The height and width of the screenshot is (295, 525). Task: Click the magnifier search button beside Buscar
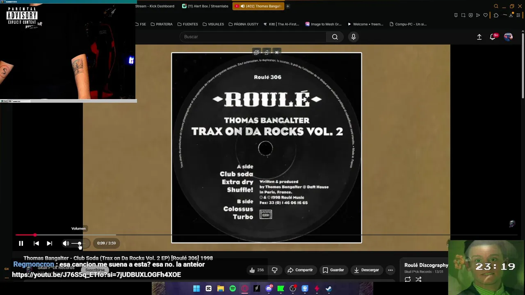click(x=335, y=37)
